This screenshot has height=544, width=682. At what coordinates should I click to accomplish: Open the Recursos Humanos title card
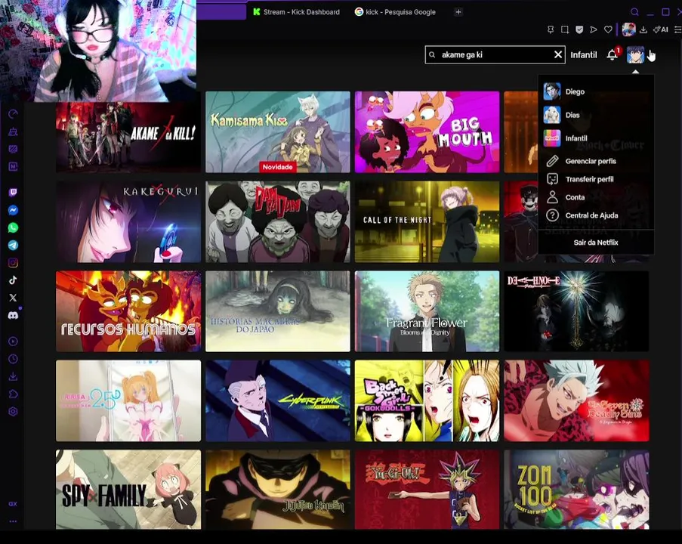pyautogui.click(x=128, y=311)
